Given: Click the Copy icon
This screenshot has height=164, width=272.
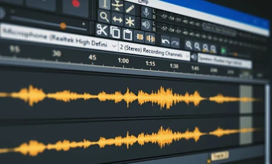Looking at the screenshot, I should pos(115,32).
